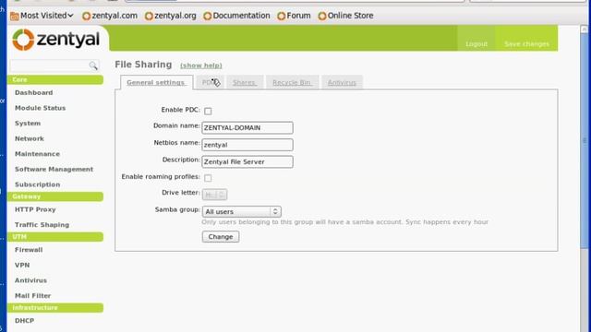Open VPN in sidebar

coord(22,266)
